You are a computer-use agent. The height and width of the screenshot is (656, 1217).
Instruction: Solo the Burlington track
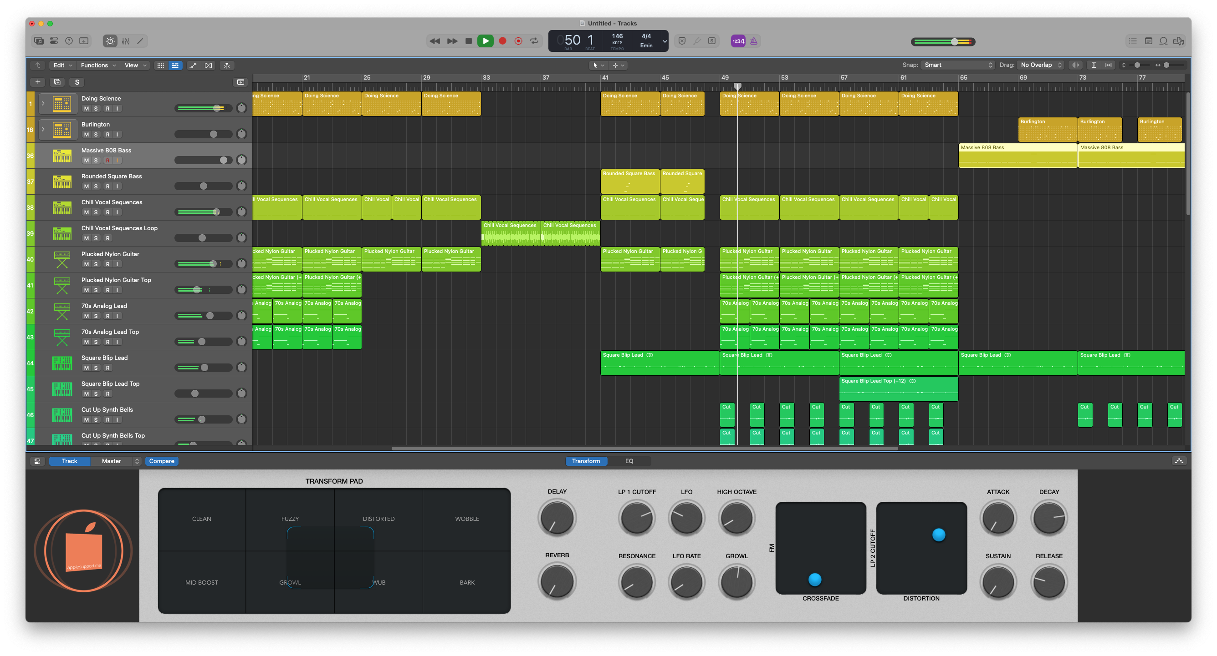click(x=96, y=135)
